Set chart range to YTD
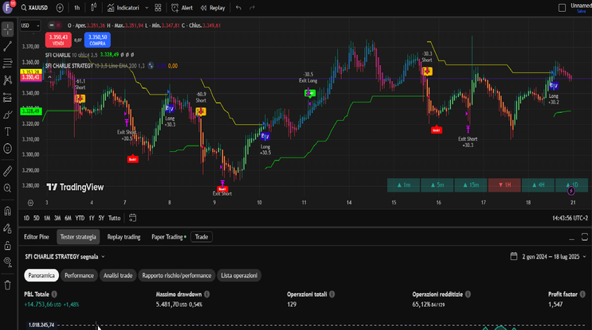The width and height of the screenshot is (592, 330). click(80, 218)
